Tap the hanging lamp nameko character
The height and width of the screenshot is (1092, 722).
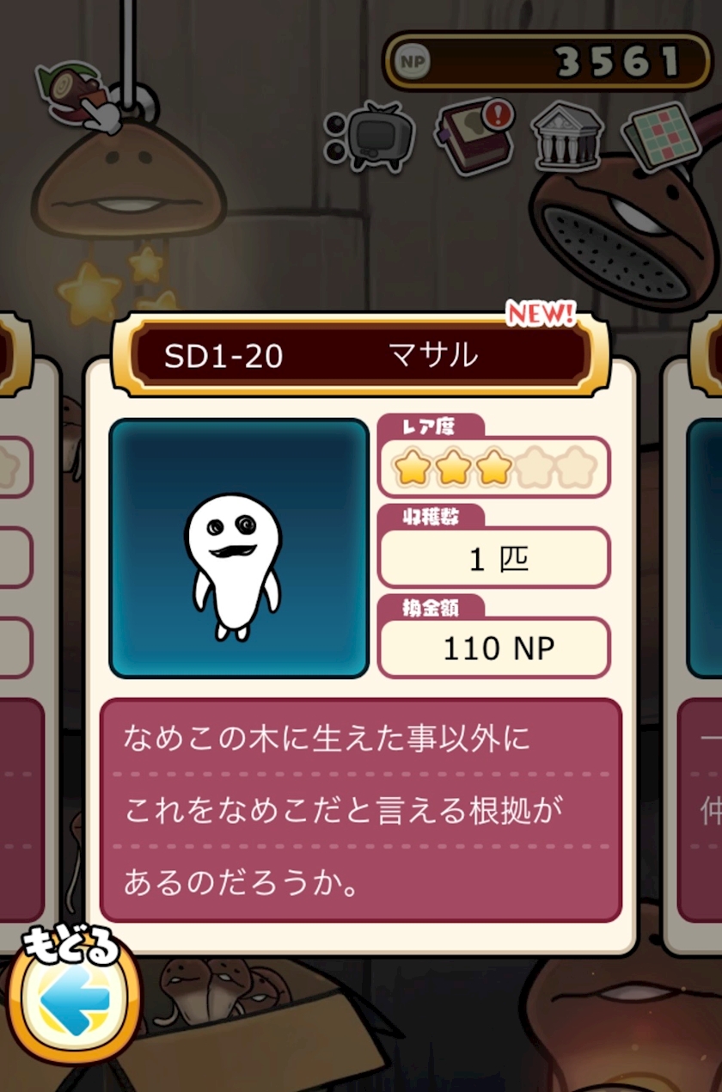(129, 178)
